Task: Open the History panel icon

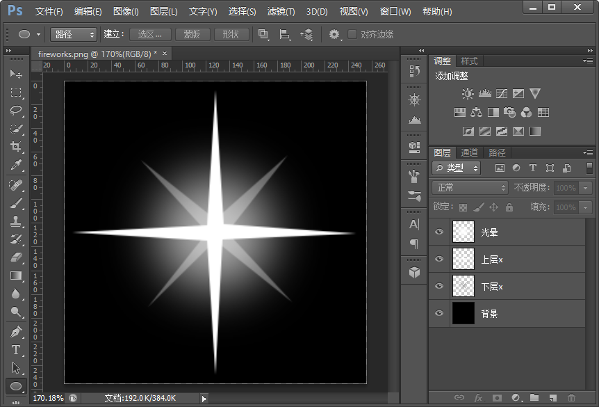Action: point(414,71)
